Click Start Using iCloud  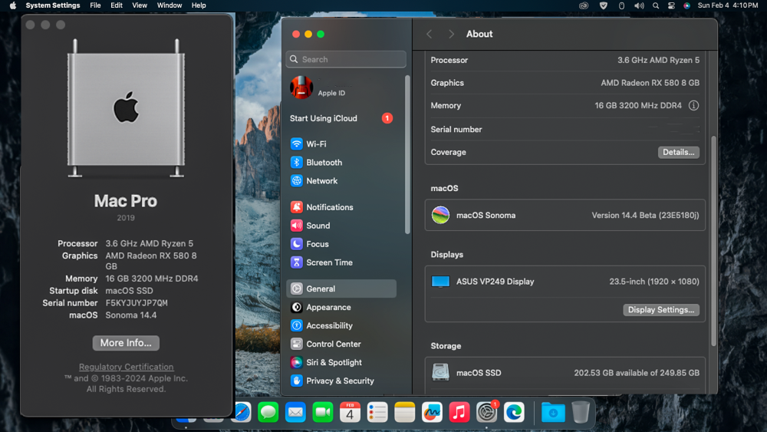coord(341,118)
